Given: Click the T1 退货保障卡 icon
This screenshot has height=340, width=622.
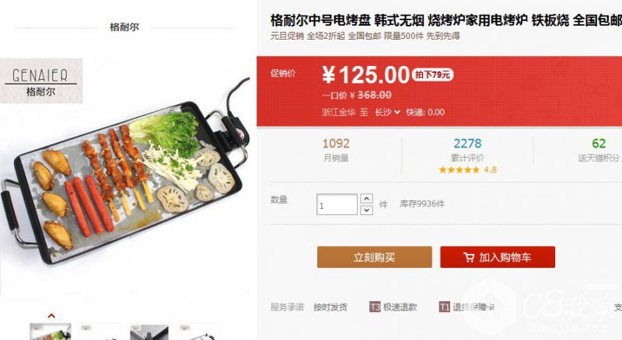Looking at the screenshot, I should click(444, 307).
